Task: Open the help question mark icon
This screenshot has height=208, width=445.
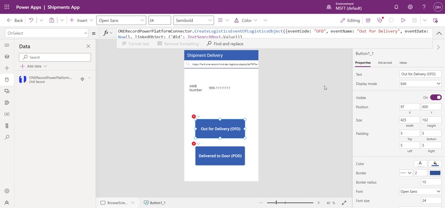Action: pos(423,7)
